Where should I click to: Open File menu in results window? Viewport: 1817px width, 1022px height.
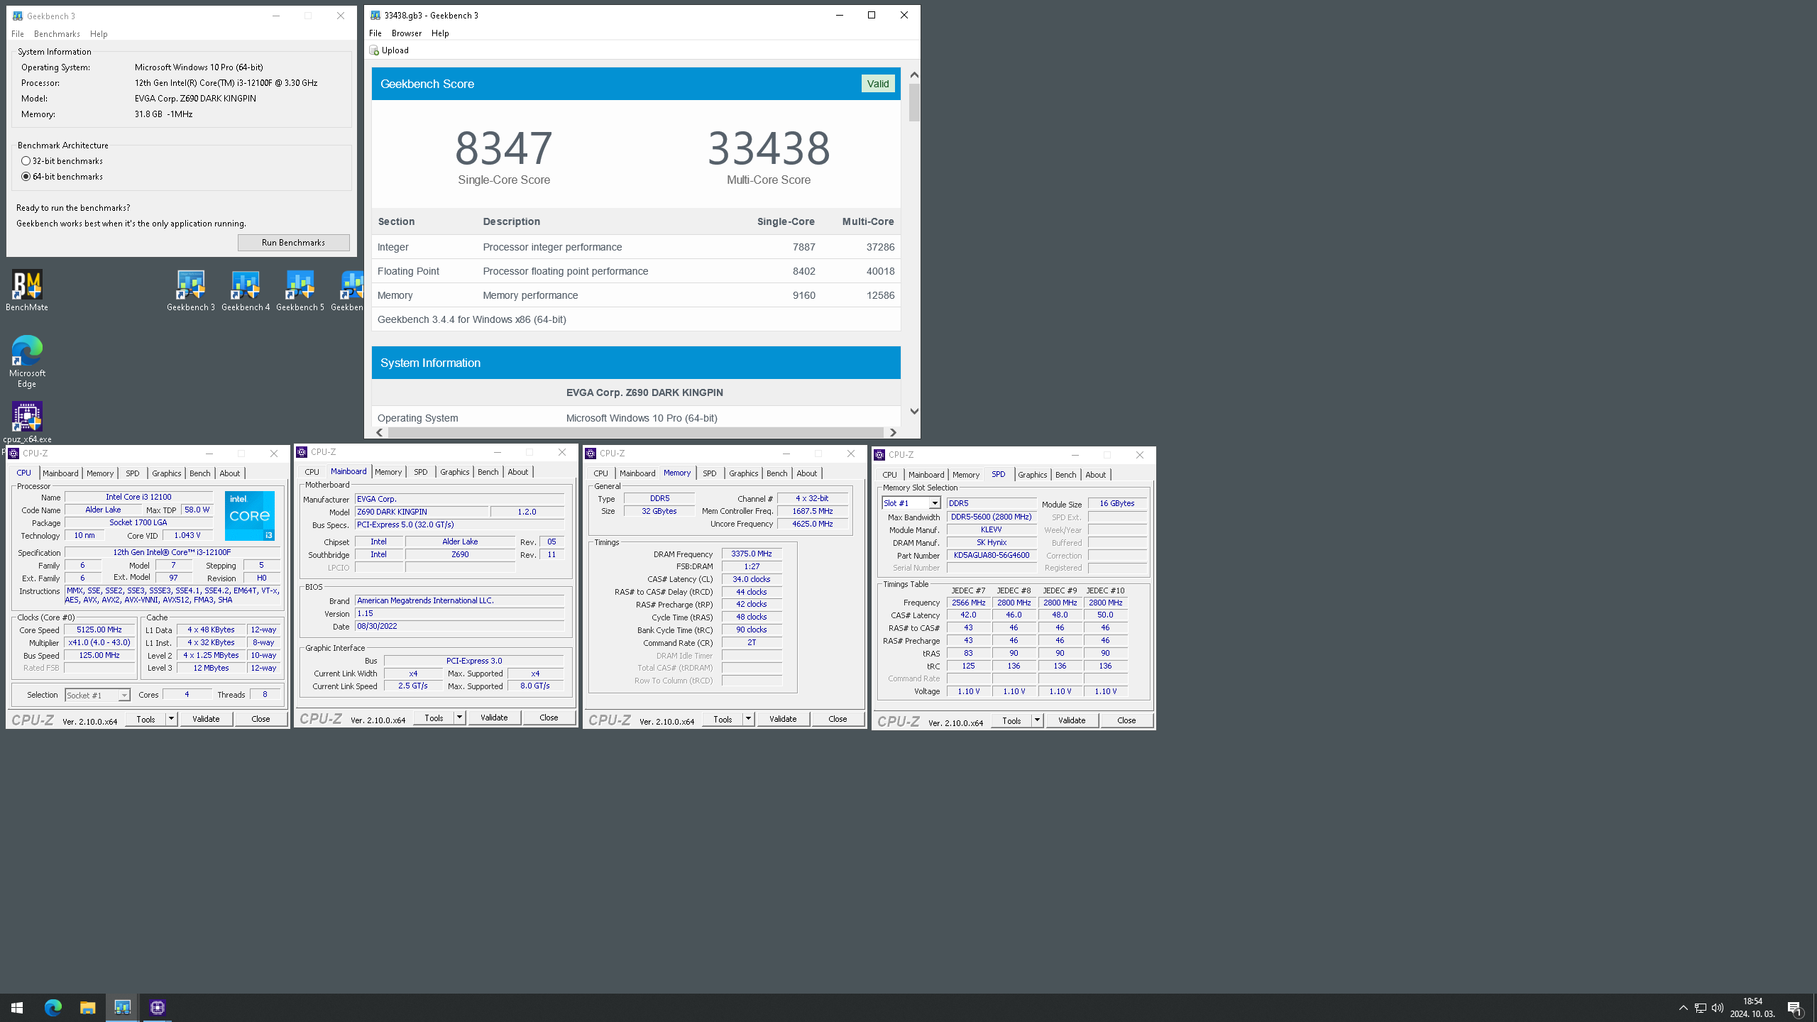[x=375, y=33]
